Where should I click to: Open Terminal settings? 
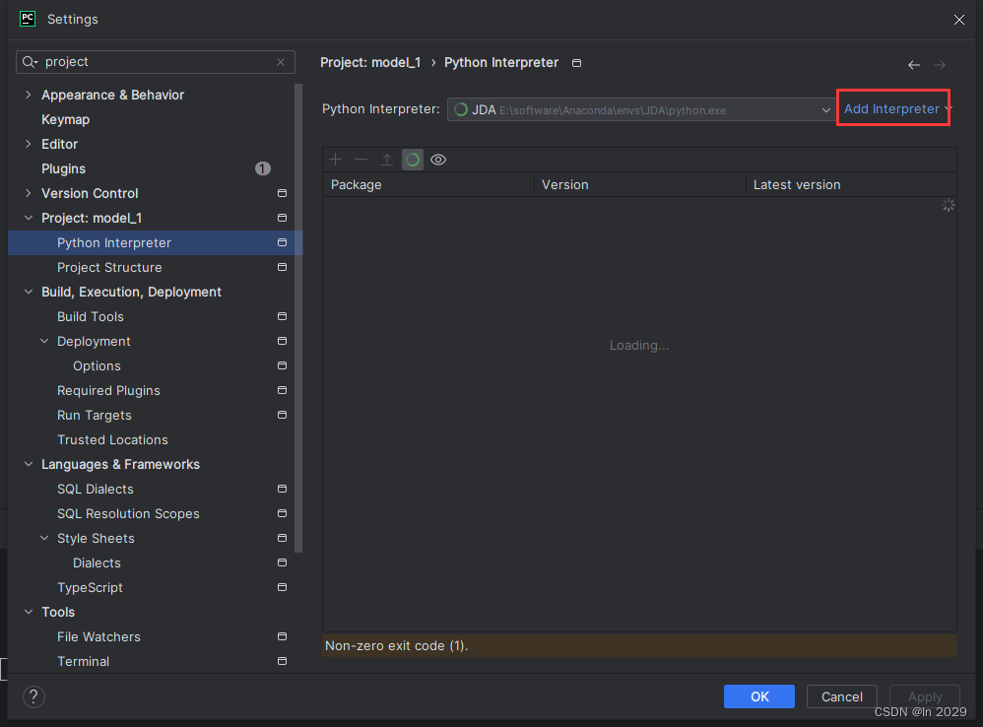click(83, 661)
